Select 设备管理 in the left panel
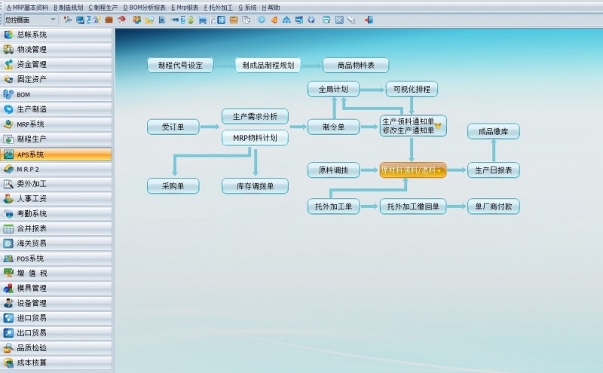Viewport: 603px width, 373px height. 56,303
